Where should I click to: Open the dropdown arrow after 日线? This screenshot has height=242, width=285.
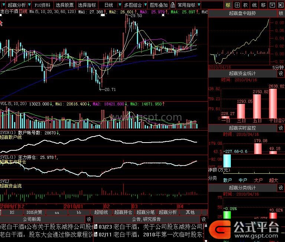120,5
